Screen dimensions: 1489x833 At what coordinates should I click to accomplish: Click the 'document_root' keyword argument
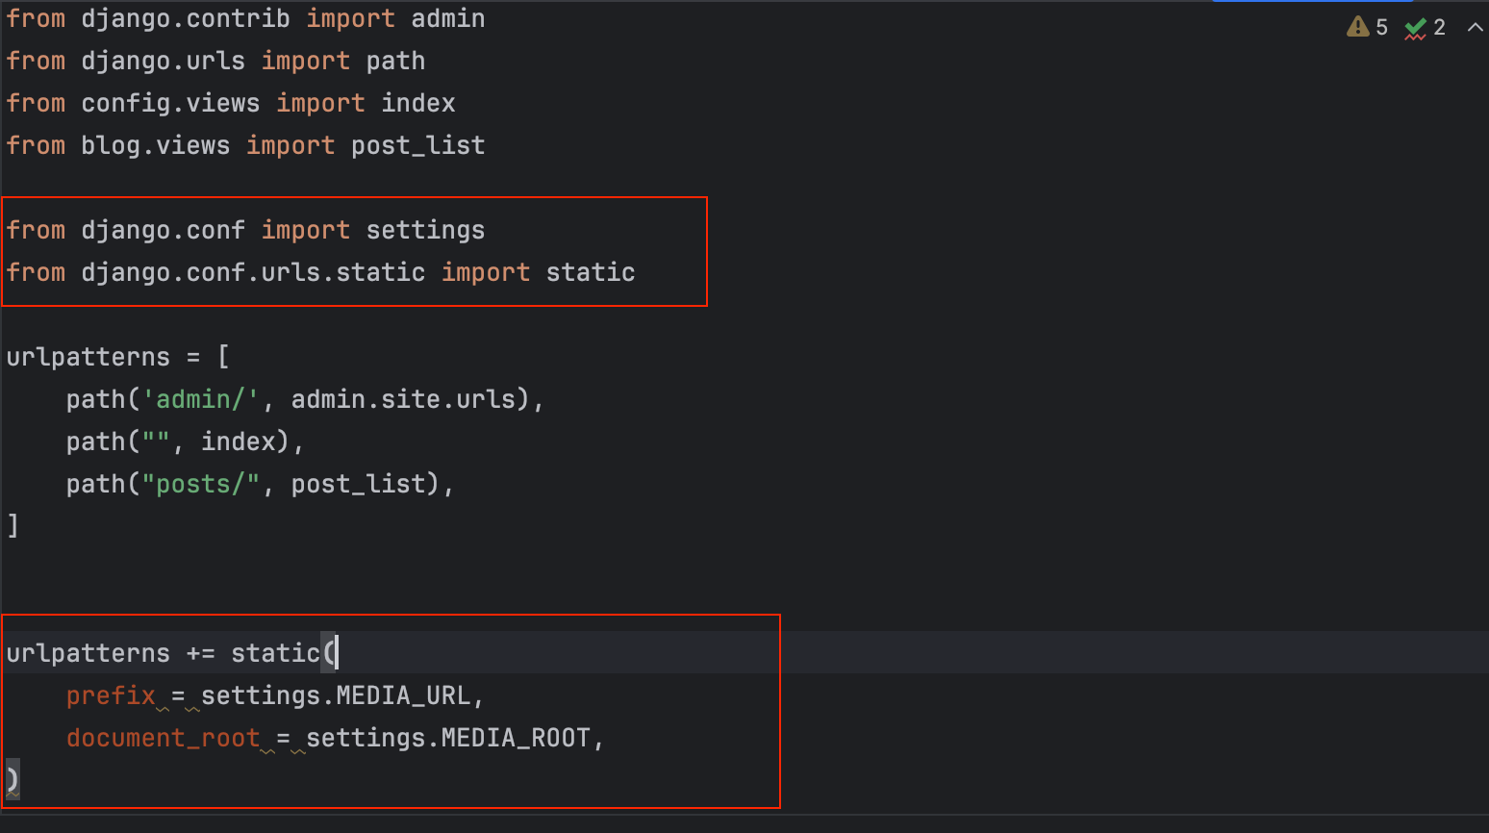[x=164, y=738]
